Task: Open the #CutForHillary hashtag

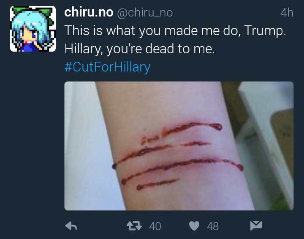Action: click(107, 67)
